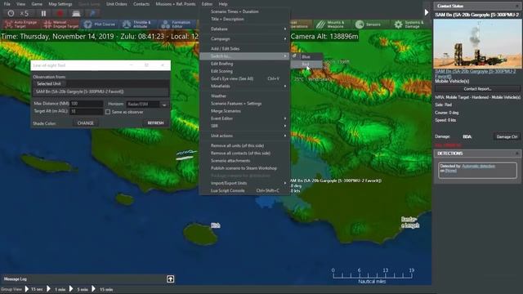Run simulation for 1 min

(x=56, y=289)
